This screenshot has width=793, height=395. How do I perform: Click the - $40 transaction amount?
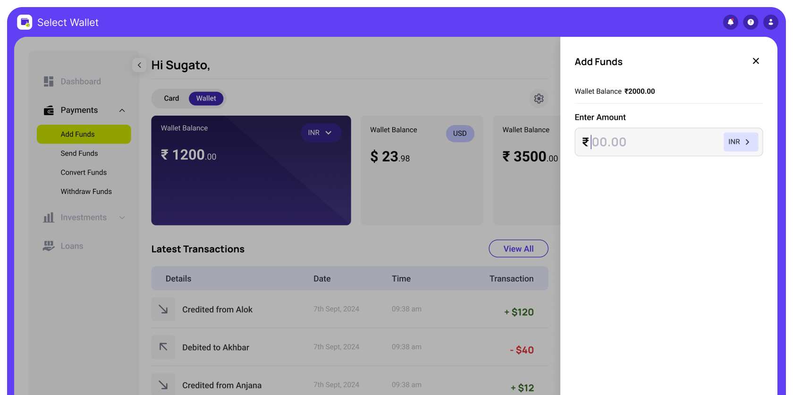pyautogui.click(x=522, y=350)
